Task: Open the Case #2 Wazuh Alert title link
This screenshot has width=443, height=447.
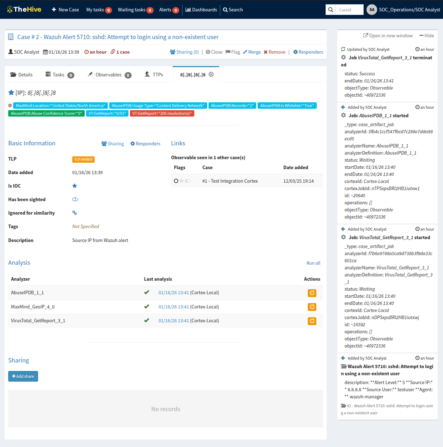Action: (118, 37)
